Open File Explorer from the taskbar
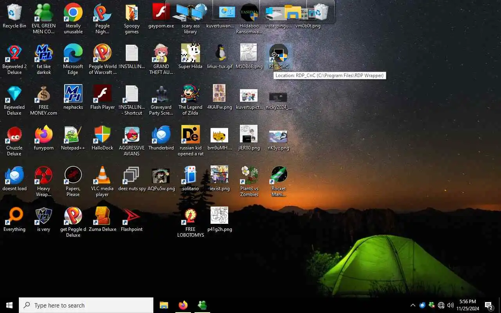 click(x=164, y=305)
